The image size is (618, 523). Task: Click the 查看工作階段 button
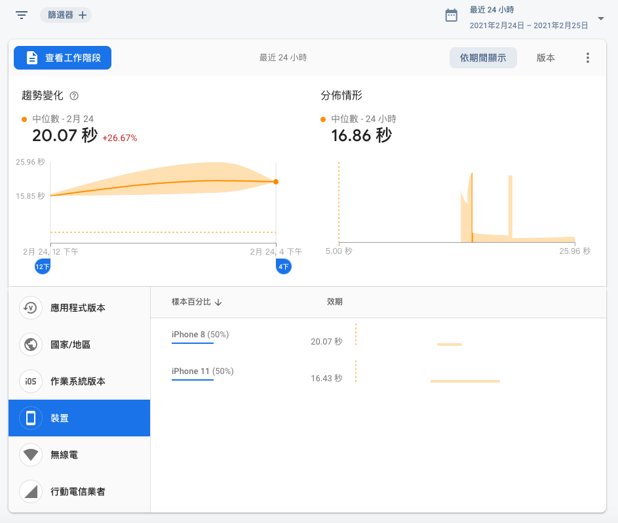point(62,58)
